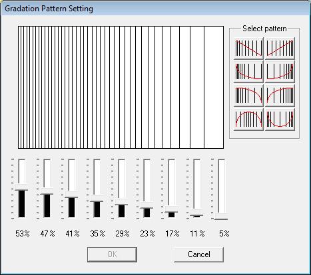Click the 35% slider thumb
The height and width of the screenshot is (275, 311).
click(x=97, y=199)
